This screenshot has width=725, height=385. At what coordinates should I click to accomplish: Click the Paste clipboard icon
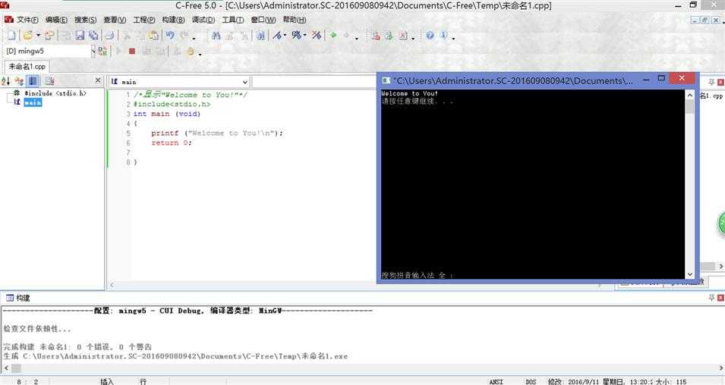153,35
